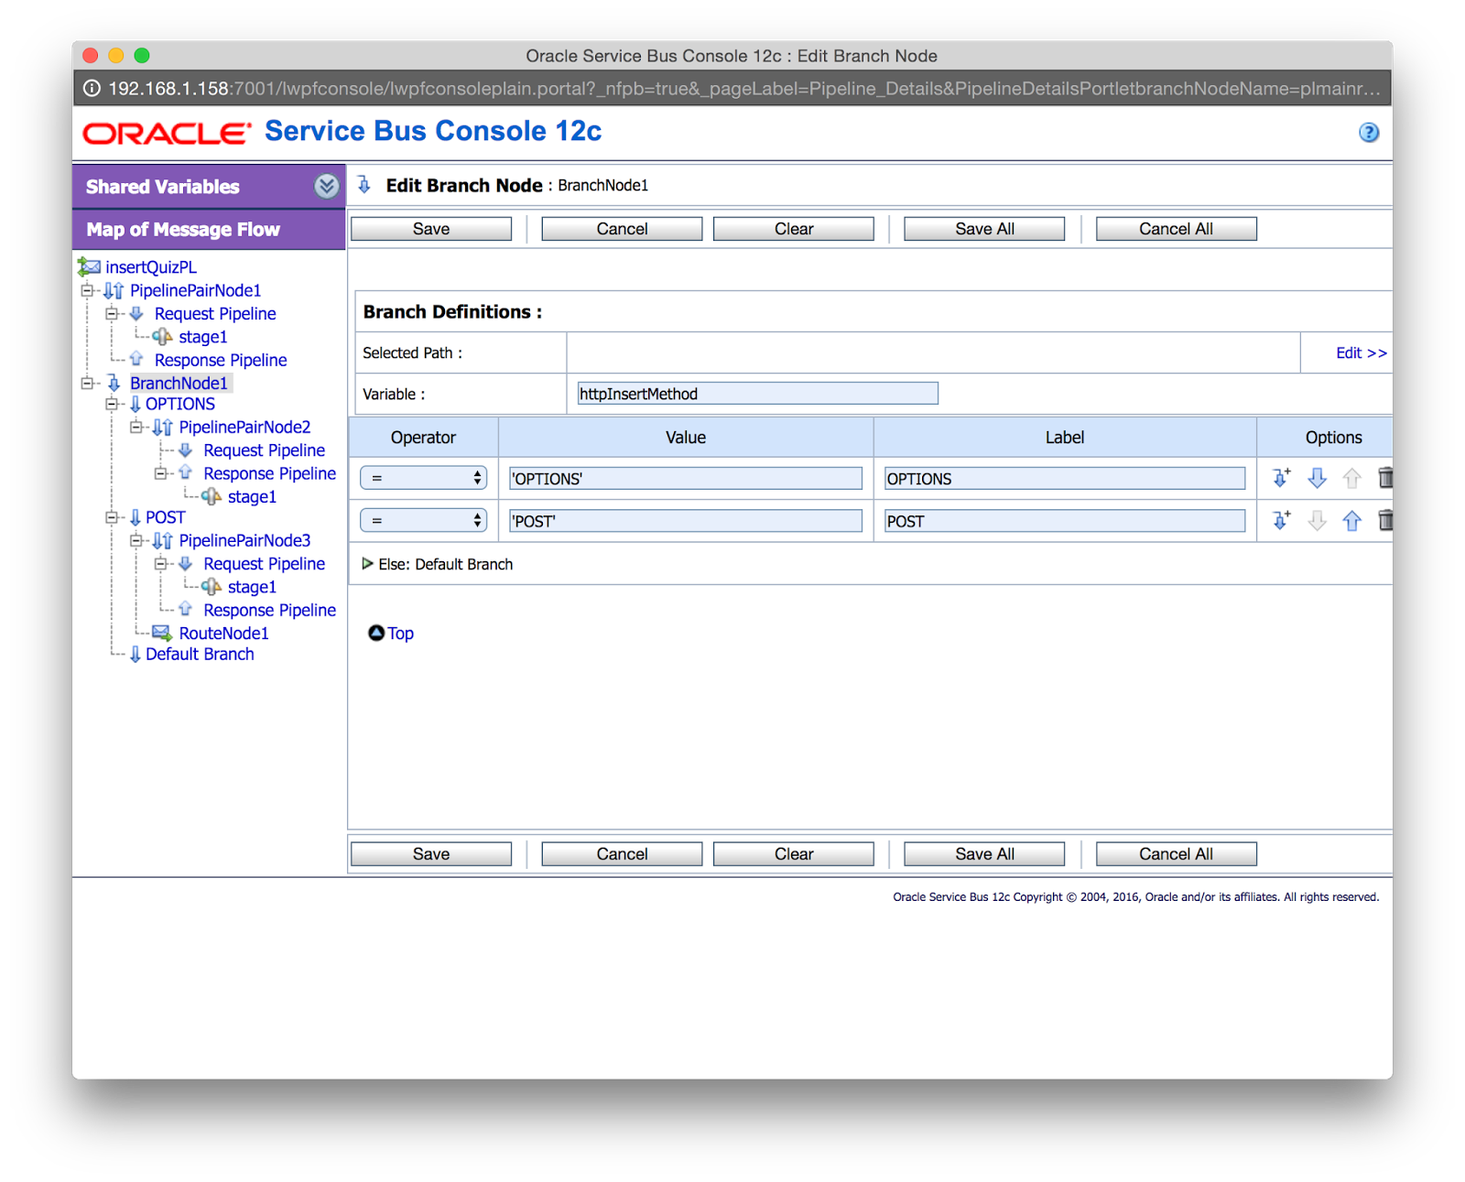Collapse the POST branch in the tree

click(x=112, y=517)
